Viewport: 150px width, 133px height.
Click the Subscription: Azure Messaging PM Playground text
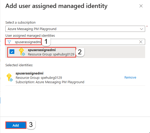coord(50,82)
